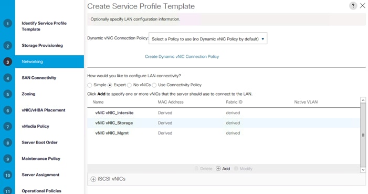Click step 10 circle icon

click(x=7, y=175)
